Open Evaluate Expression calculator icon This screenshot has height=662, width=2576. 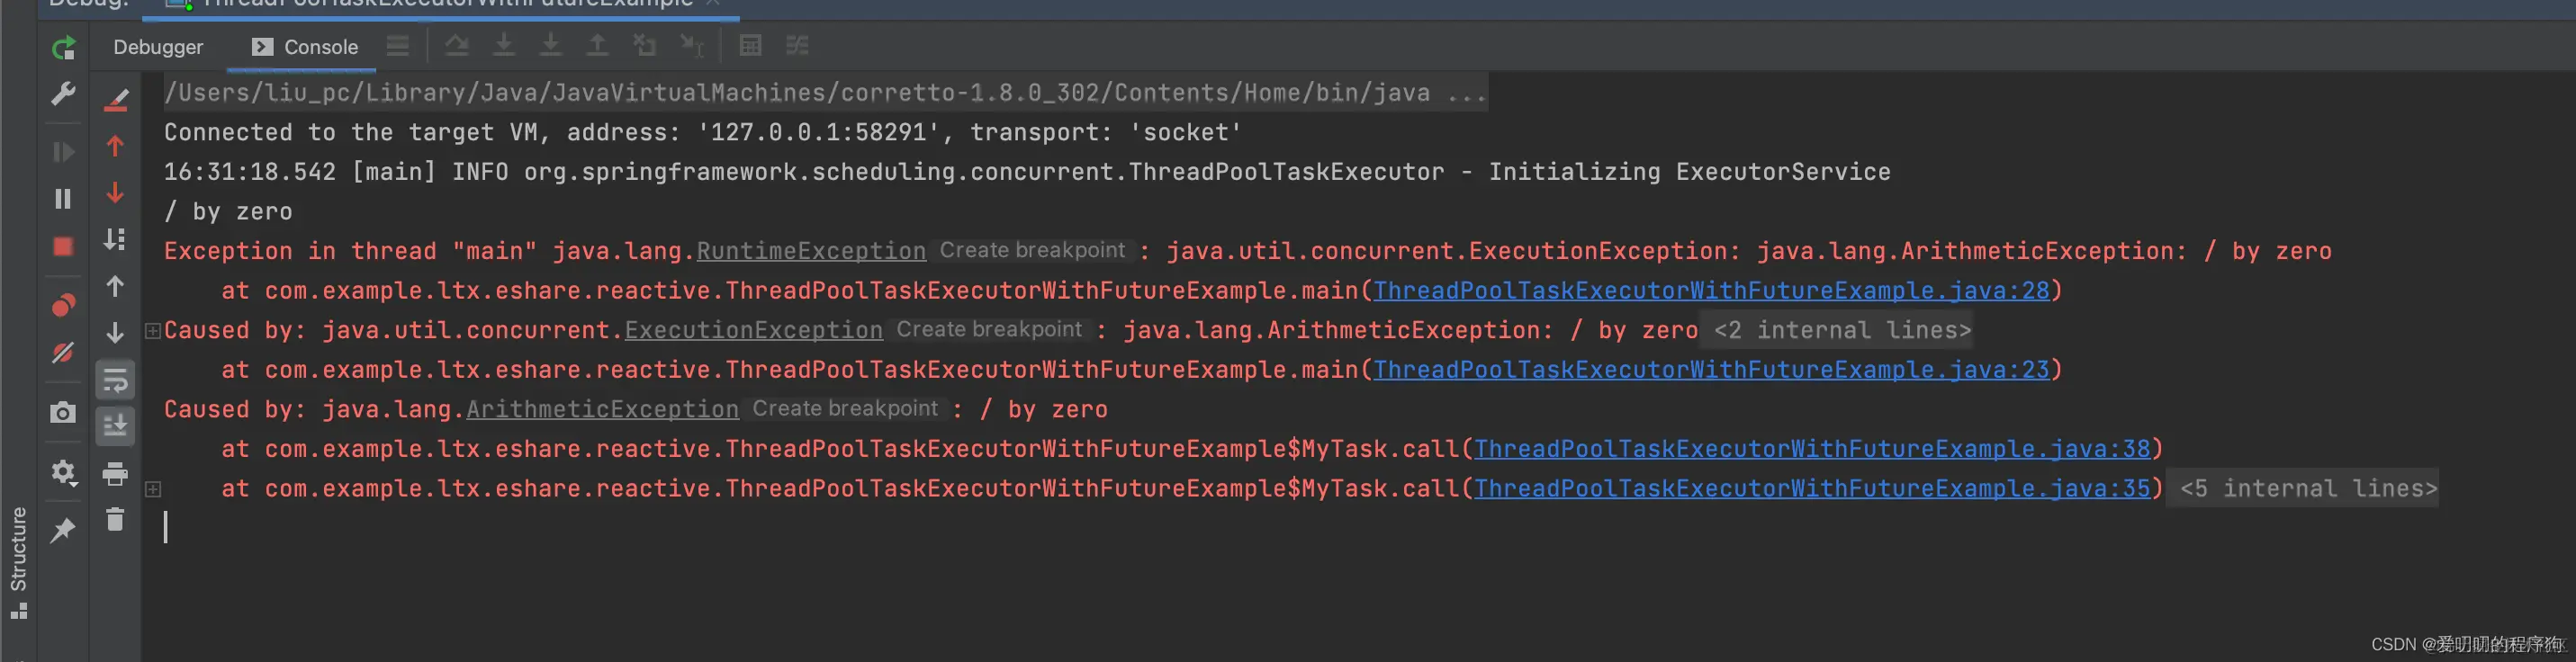pos(750,45)
